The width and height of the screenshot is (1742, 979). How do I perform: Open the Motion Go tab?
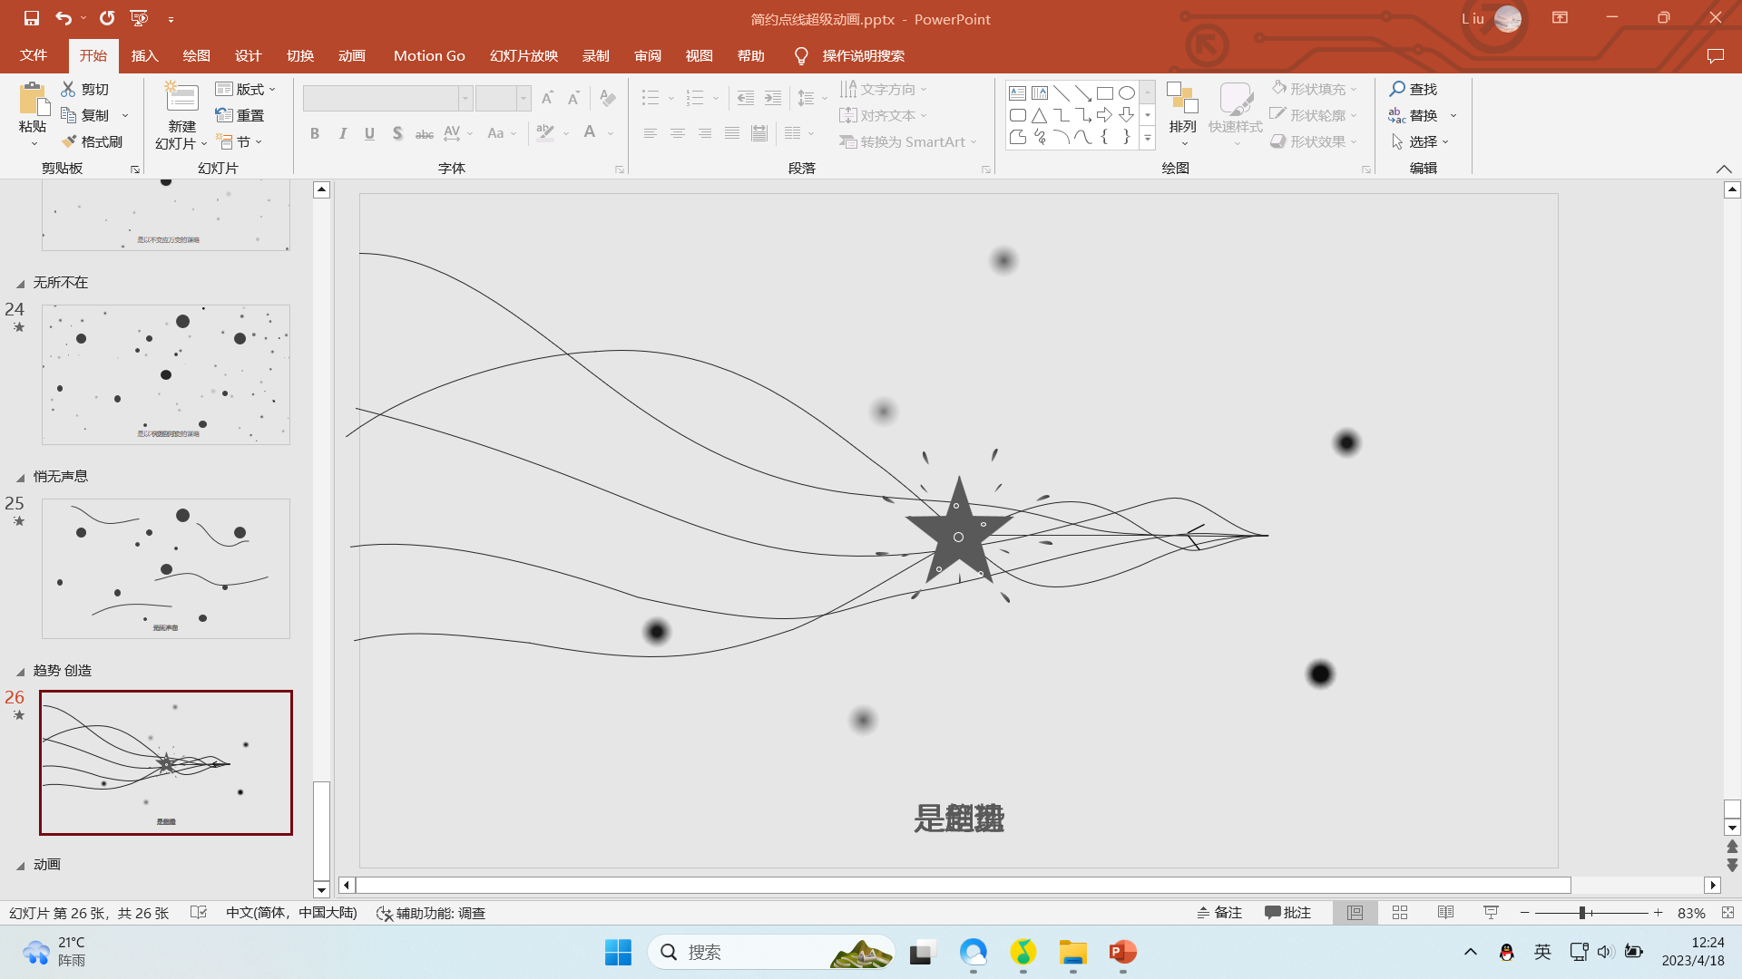(x=429, y=55)
